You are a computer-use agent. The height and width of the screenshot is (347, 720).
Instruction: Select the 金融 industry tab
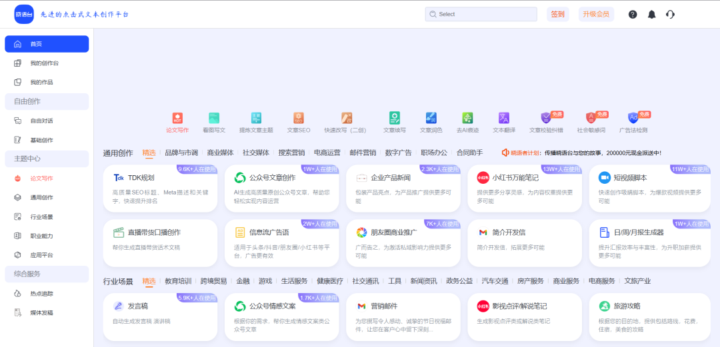click(x=243, y=281)
